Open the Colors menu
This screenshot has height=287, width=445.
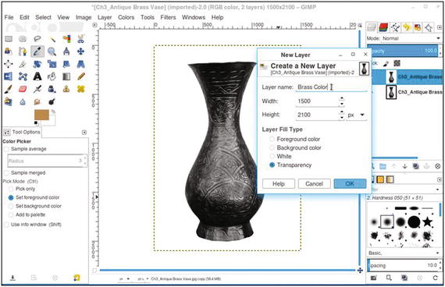[126, 18]
